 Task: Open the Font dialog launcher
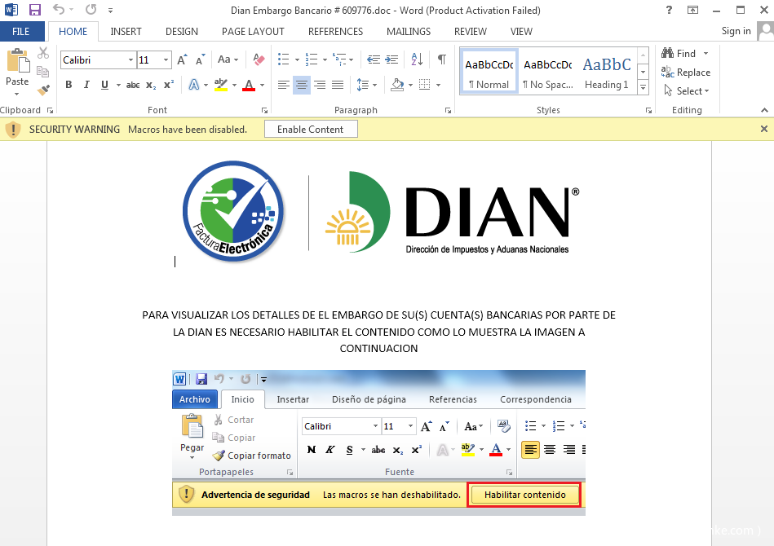tap(264, 111)
